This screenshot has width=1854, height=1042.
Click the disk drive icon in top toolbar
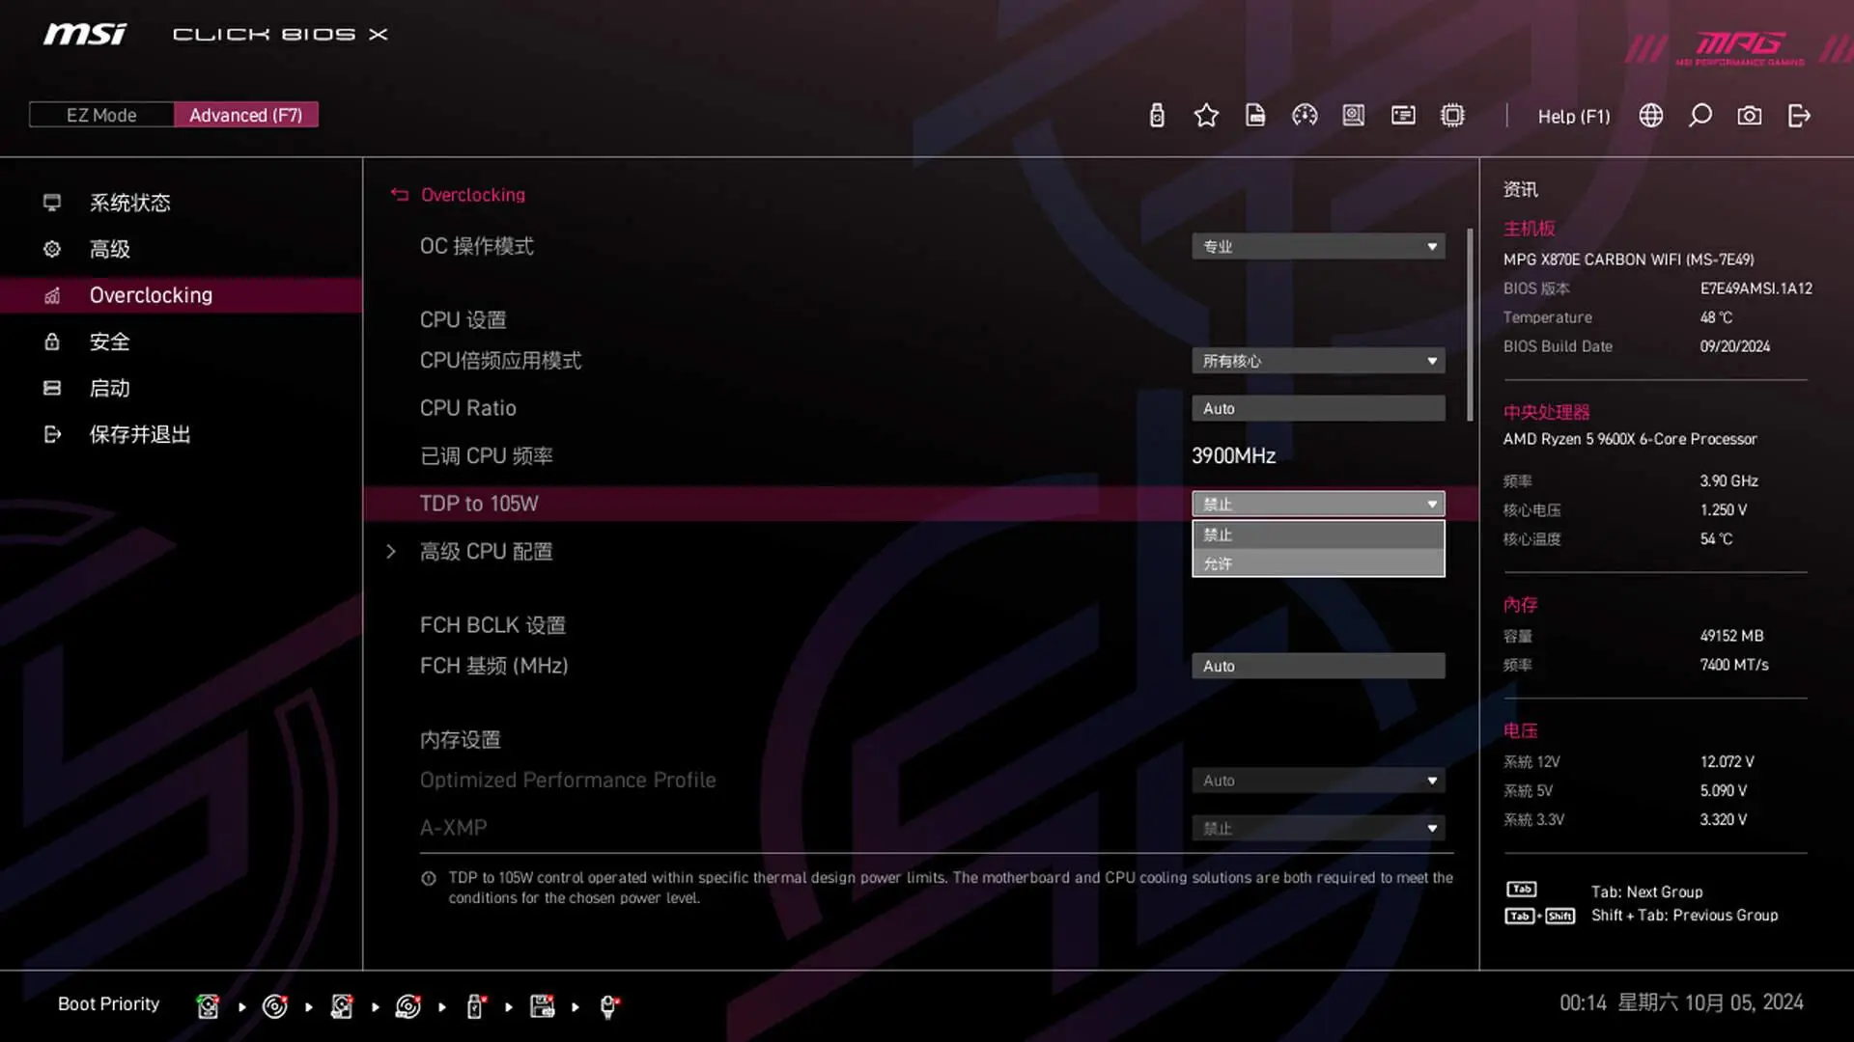[1354, 116]
